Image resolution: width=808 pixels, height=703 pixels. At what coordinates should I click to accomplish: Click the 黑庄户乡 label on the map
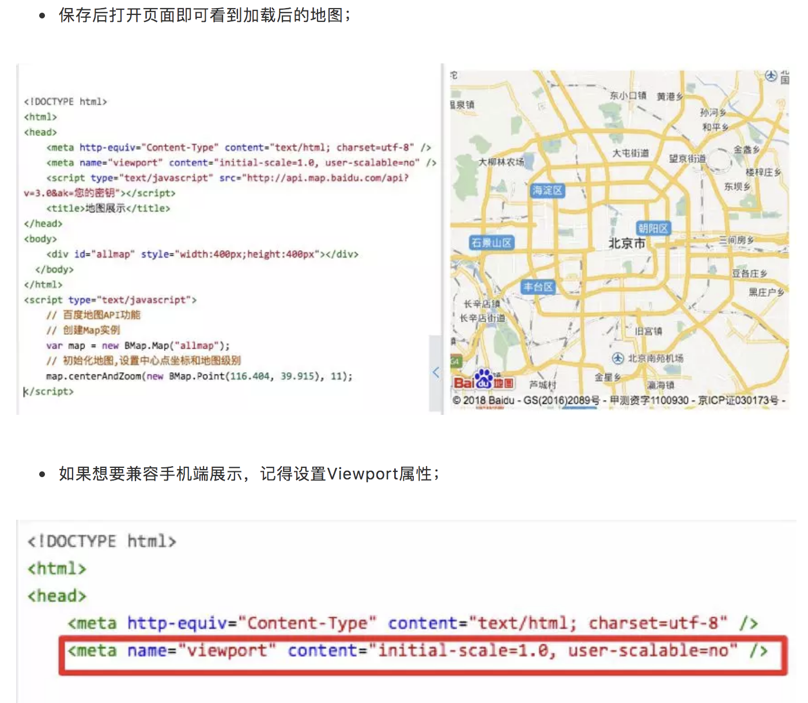pos(767,293)
